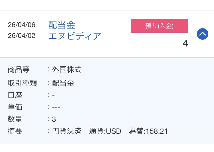Click the 数量 field label

15,119
